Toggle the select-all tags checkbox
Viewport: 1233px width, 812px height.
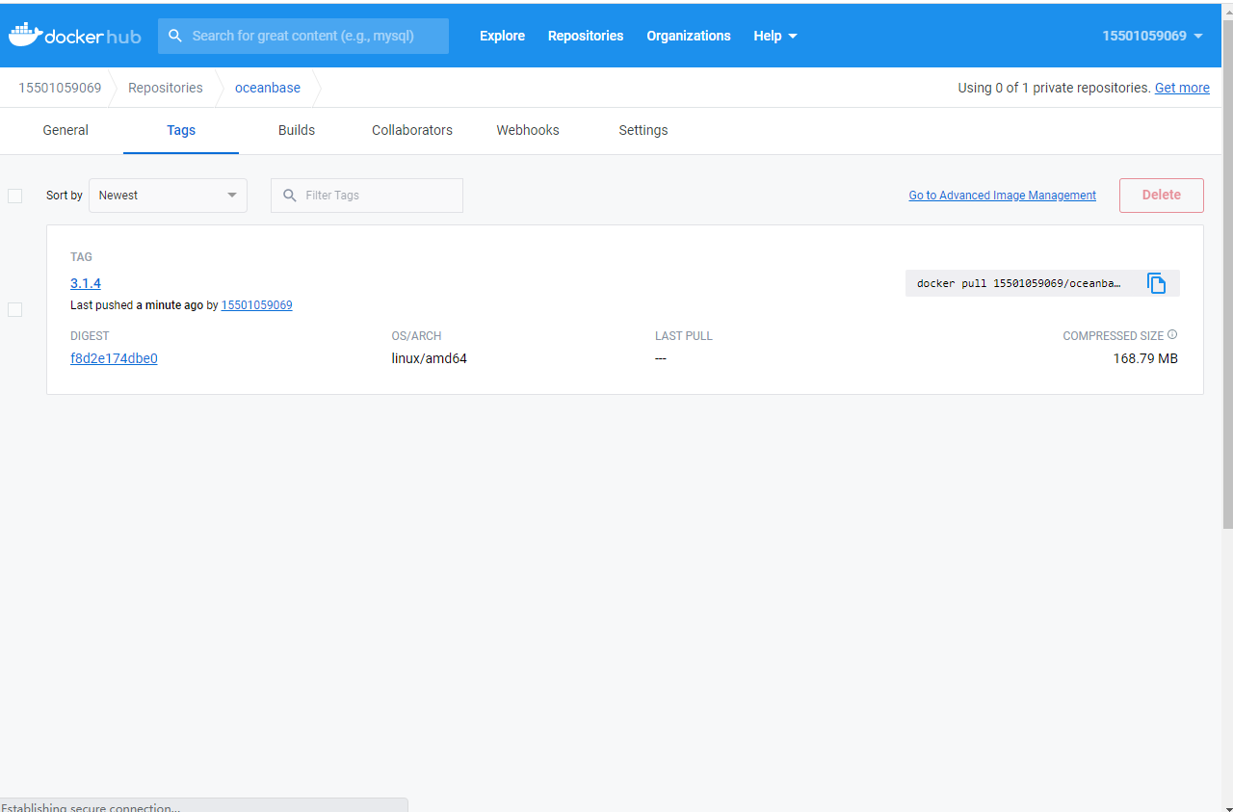(14, 196)
